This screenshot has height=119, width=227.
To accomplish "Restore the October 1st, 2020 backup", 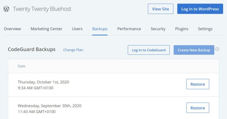I will pyautogui.click(x=198, y=84).
